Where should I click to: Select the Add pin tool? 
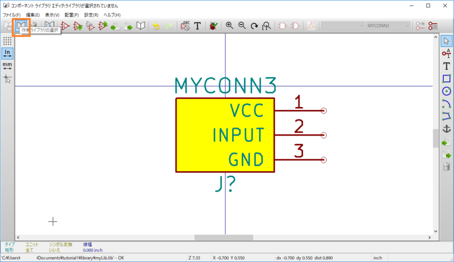coord(446,53)
